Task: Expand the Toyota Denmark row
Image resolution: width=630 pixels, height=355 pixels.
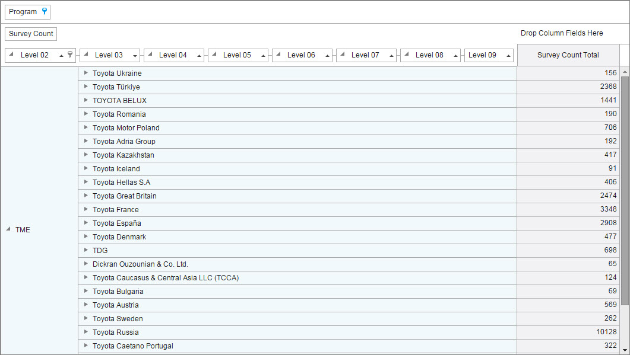Action: (86, 236)
